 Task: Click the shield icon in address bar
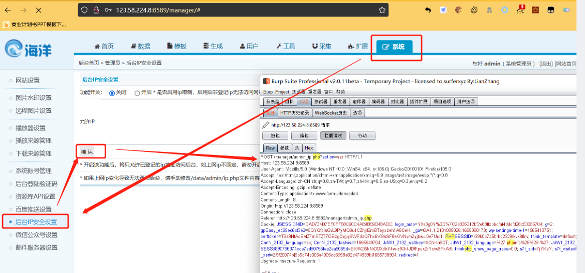click(85, 10)
